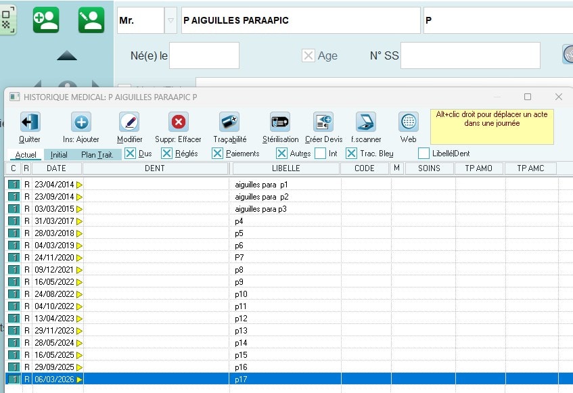Toggle the Trac. Bleu checkbox
Image resolution: width=573 pixels, height=393 pixels.
[x=352, y=154]
